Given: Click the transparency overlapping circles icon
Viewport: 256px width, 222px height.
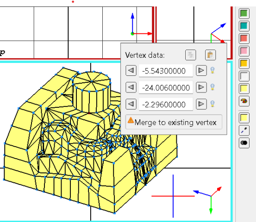Looking at the screenshot, I should [244, 143].
